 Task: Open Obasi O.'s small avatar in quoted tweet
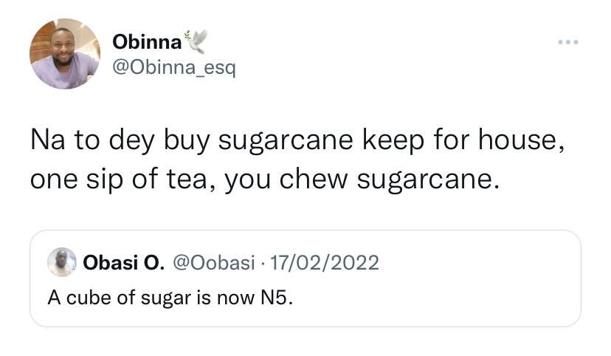click(x=62, y=262)
